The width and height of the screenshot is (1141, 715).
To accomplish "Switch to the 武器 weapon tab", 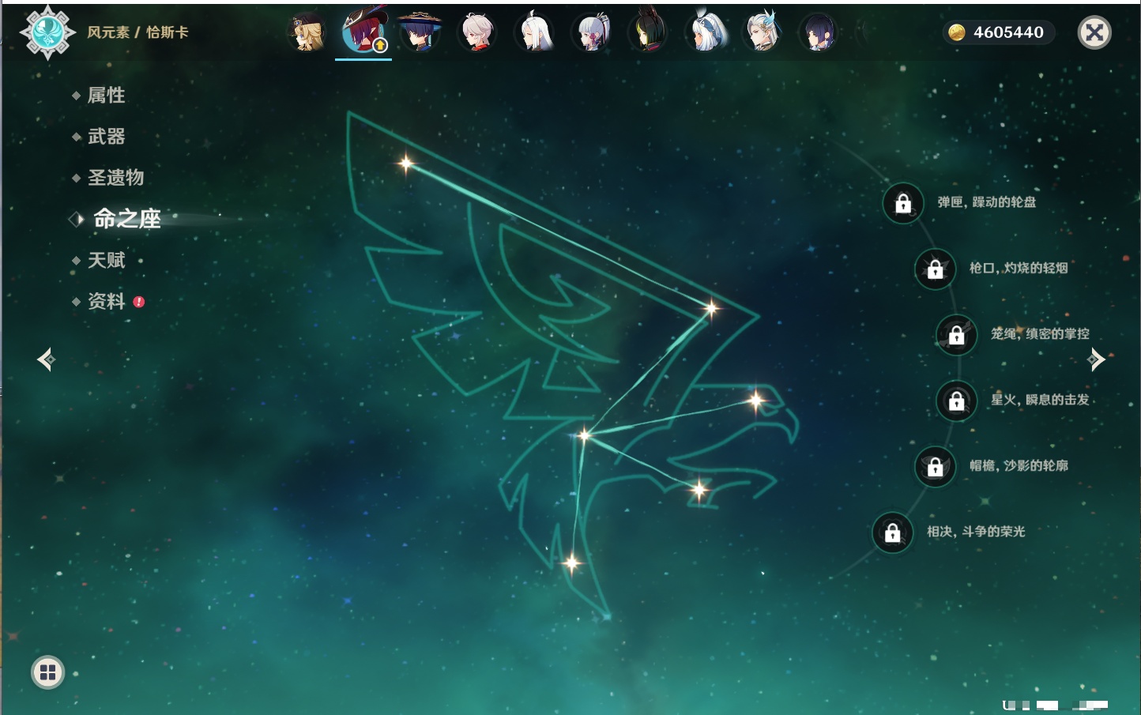I will click(106, 137).
